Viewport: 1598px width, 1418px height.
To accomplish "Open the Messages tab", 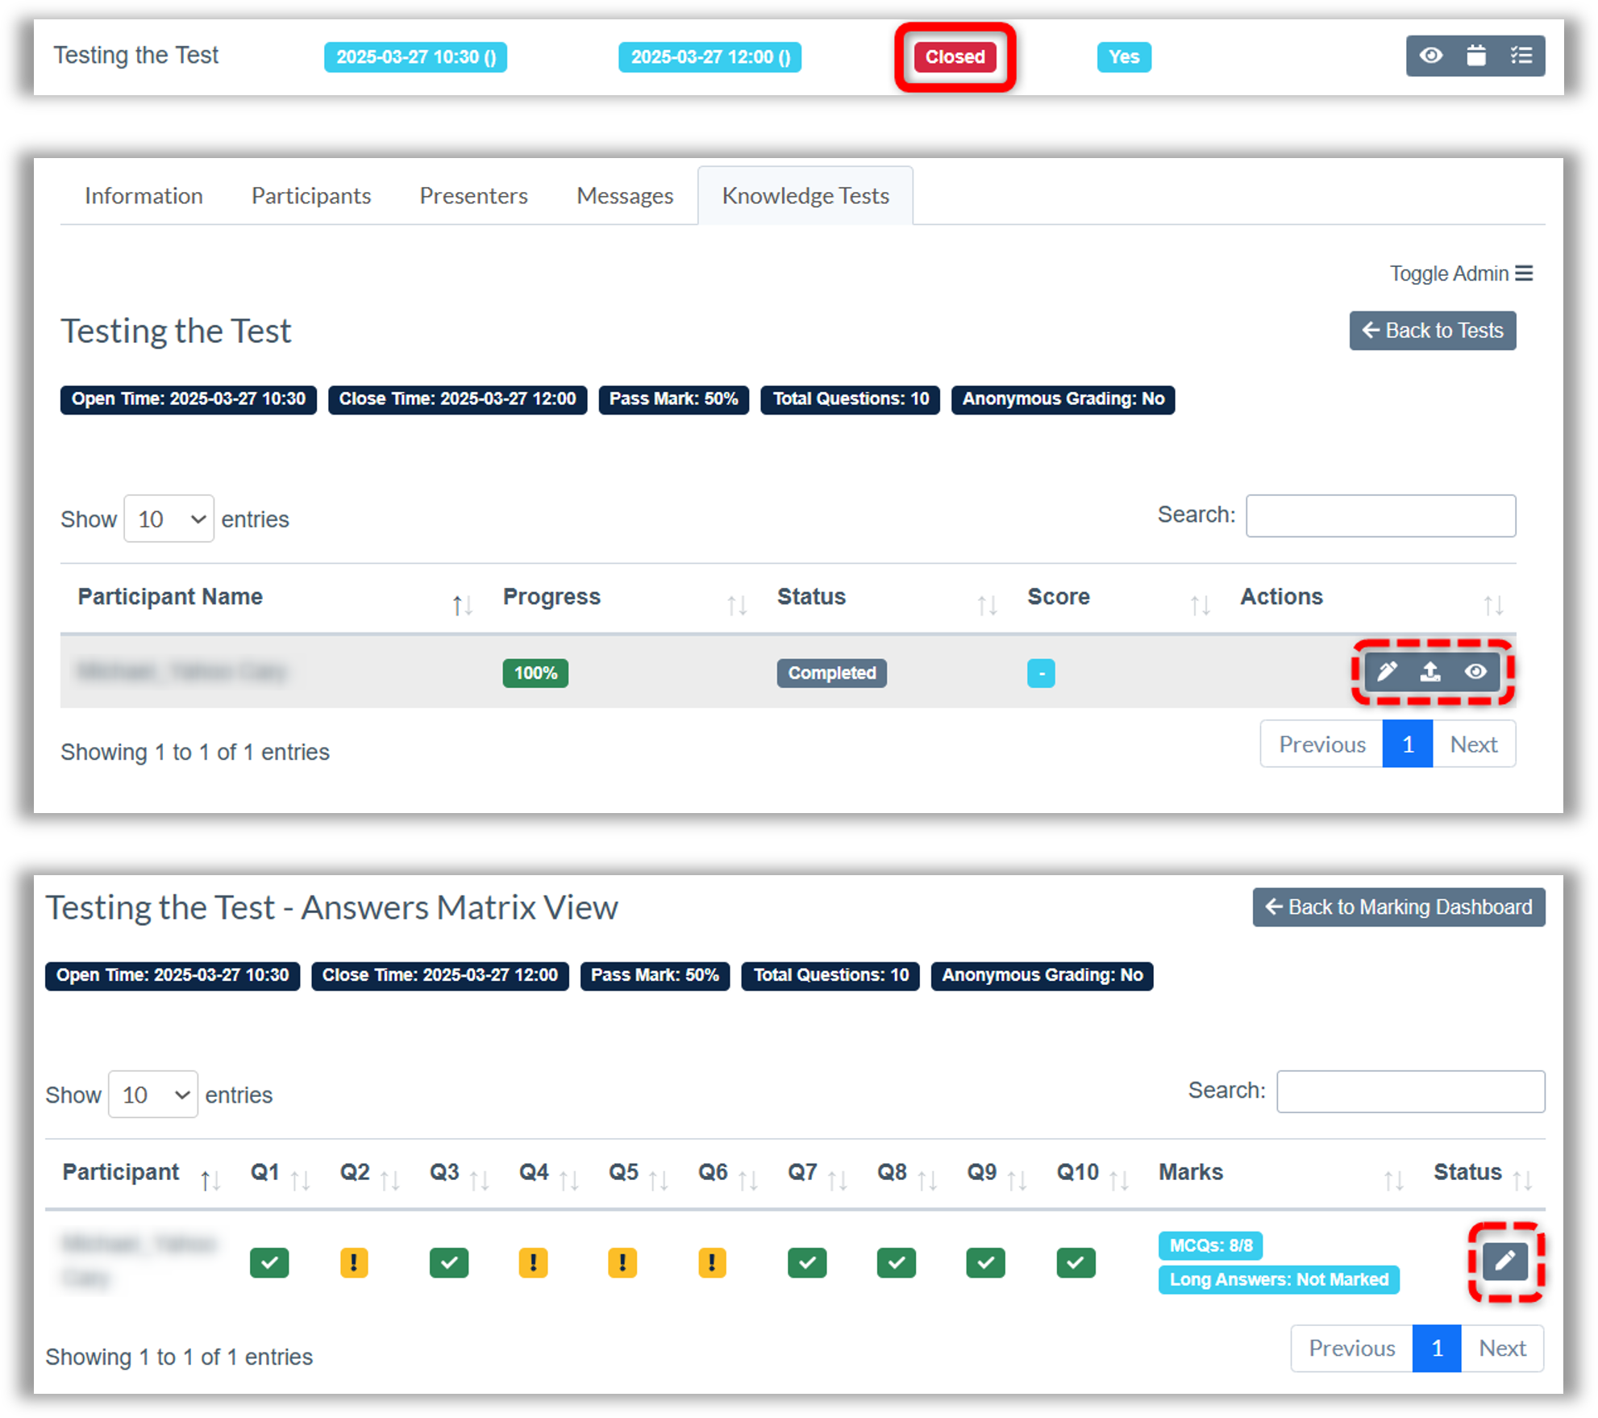I will pyautogui.click(x=624, y=196).
